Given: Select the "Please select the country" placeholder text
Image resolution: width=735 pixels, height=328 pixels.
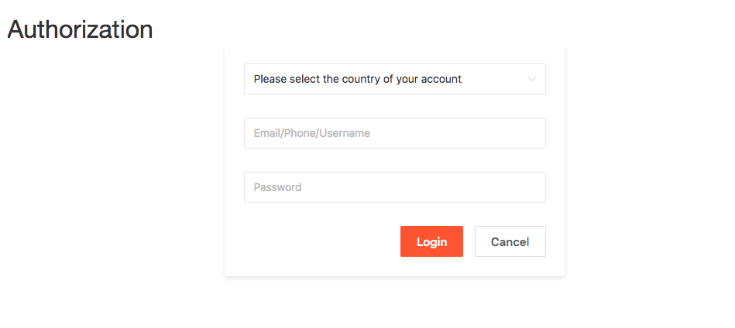Looking at the screenshot, I should 357,79.
